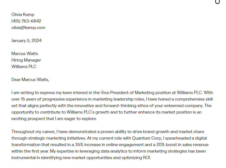This screenshot has width=226, height=168.
Task: Click the company name Quantum Corp
Action: (x=147, y=138)
